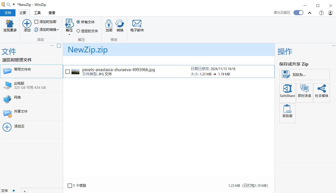The image size is (336, 193).
Task: Switch to the 查看 ribbon tab
Action: 52,13
